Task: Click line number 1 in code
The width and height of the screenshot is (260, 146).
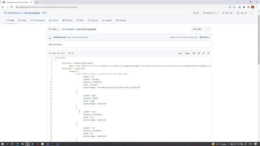Action: pos(52,58)
